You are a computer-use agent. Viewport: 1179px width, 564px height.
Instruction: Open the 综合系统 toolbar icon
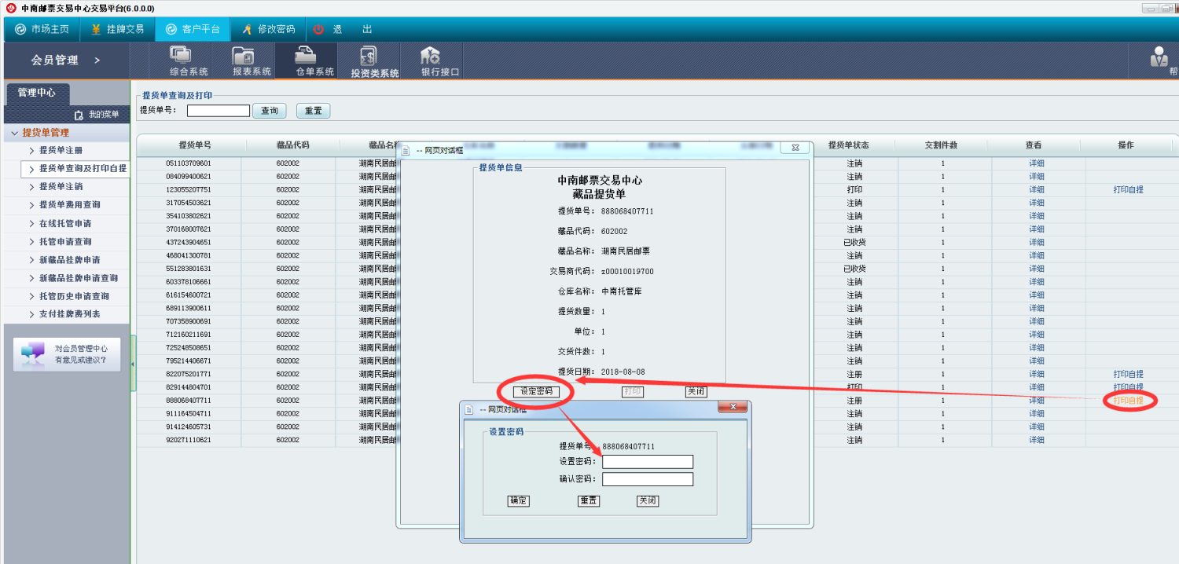(x=182, y=56)
